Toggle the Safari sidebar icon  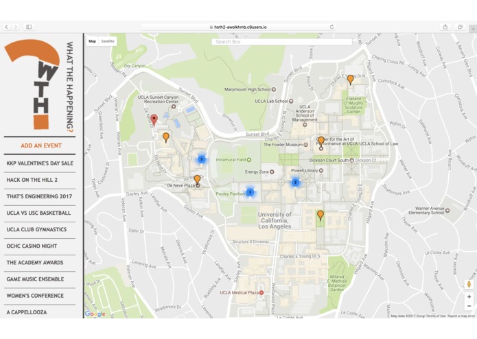[x=29, y=27]
